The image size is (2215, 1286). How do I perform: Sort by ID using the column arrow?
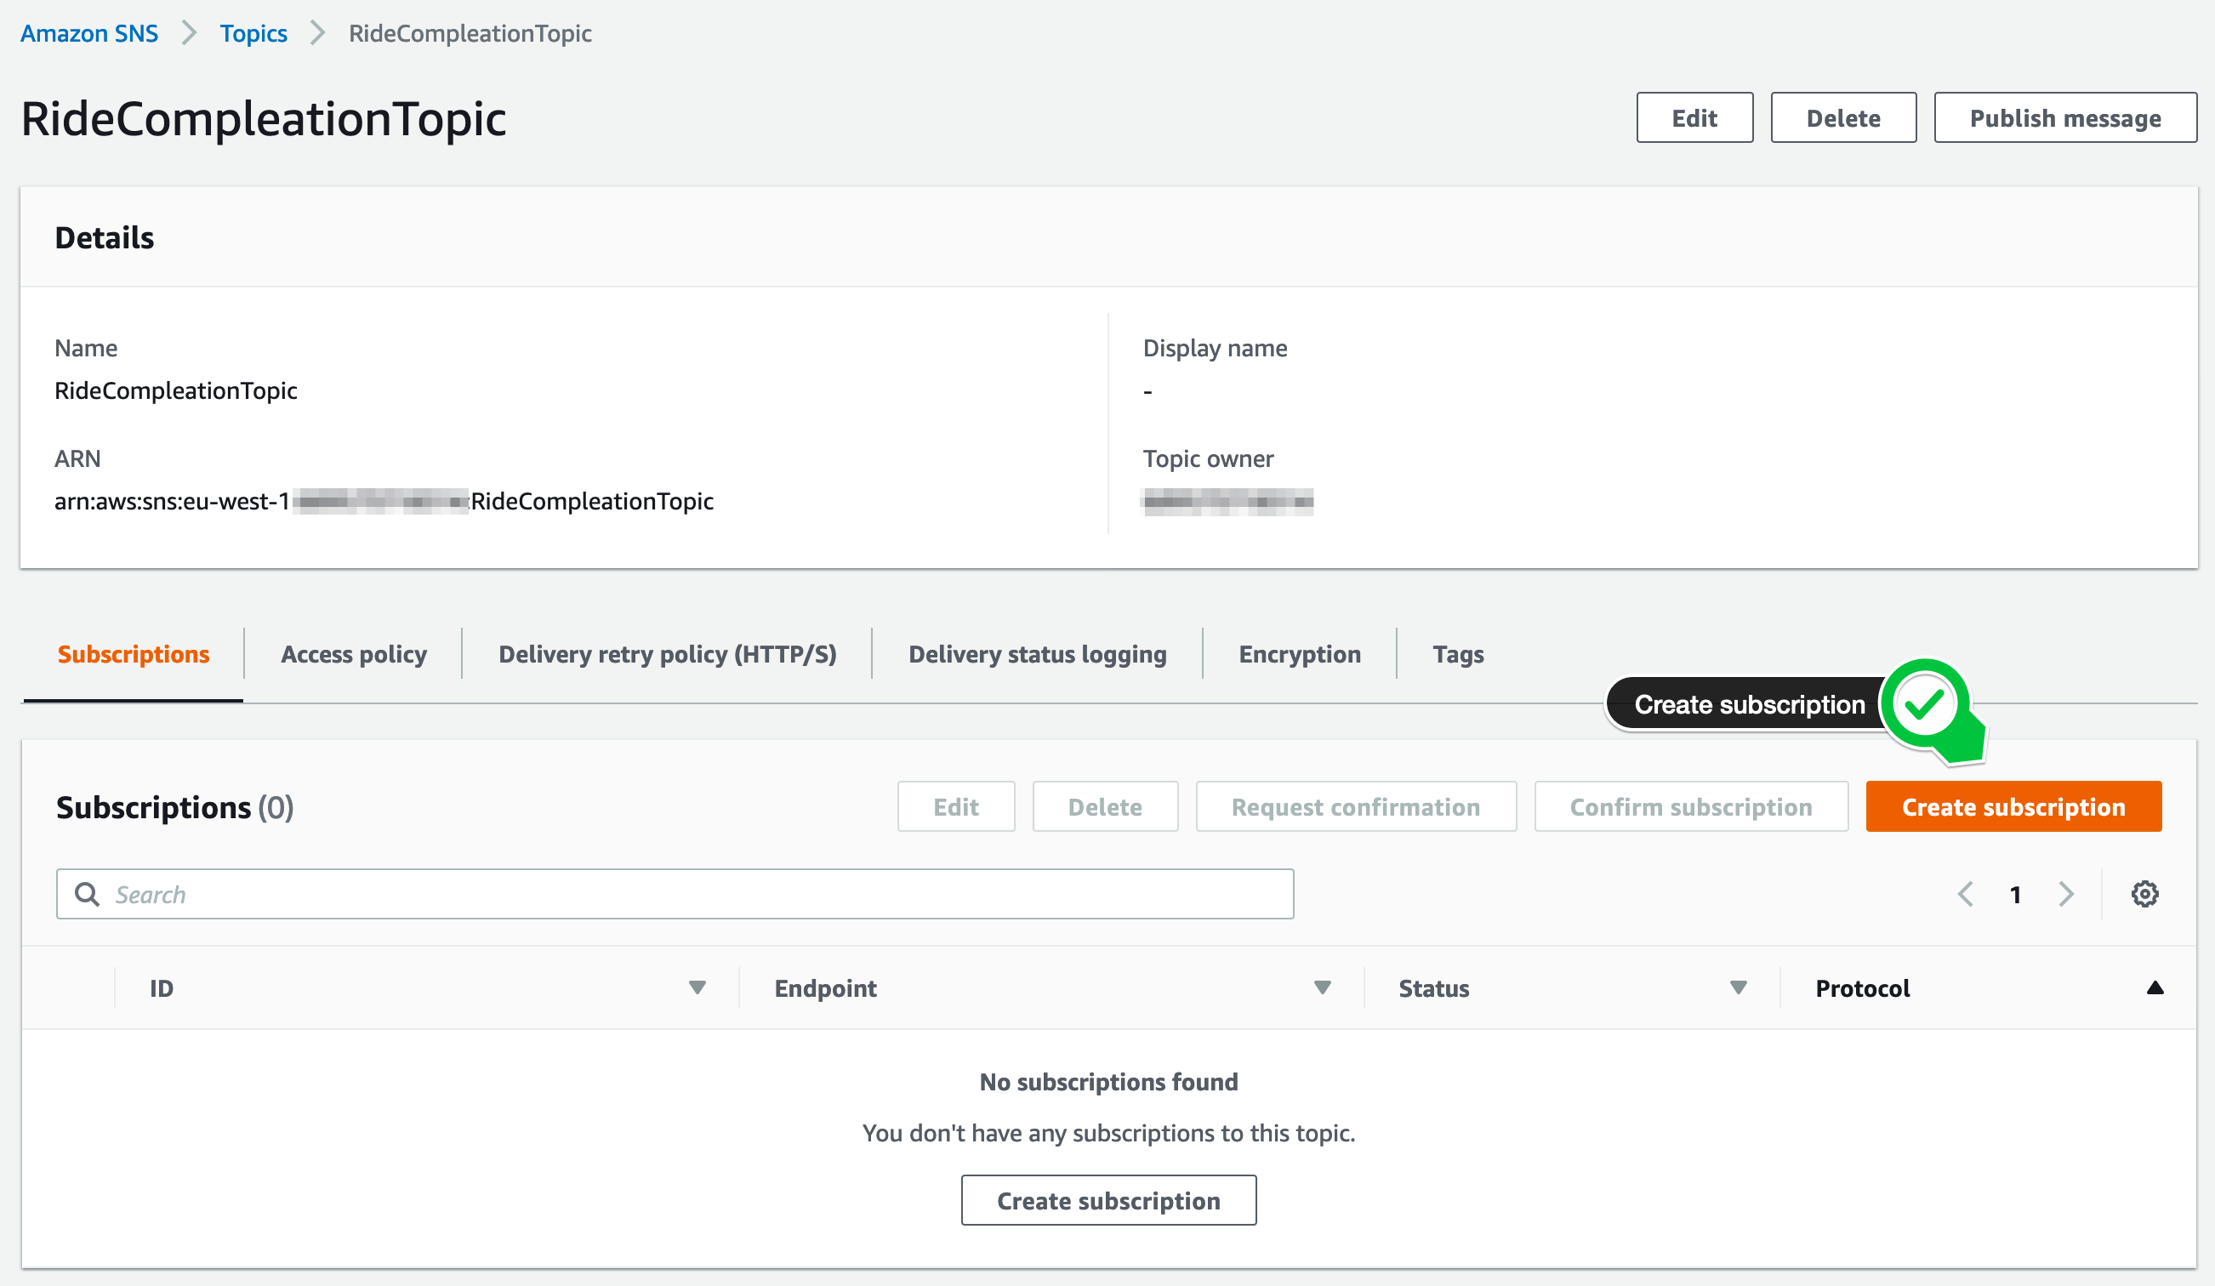697,988
